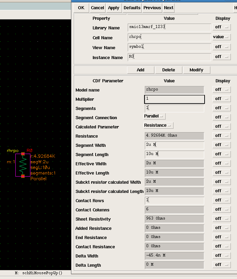This screenshot has height=279, width=237.
Task: Open Effective Width display dropdown
Action: 222,163
